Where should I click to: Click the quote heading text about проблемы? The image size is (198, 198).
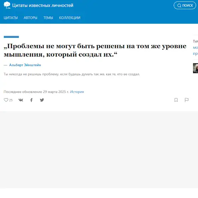coord(95,50)
